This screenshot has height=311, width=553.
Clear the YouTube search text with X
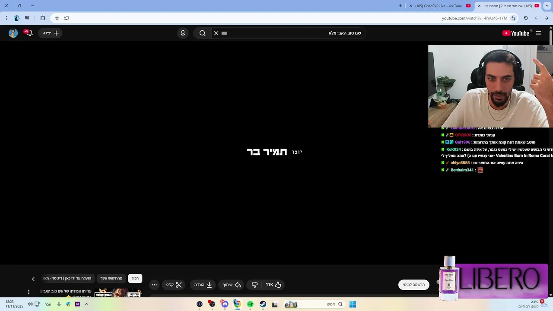pos(216,33)
